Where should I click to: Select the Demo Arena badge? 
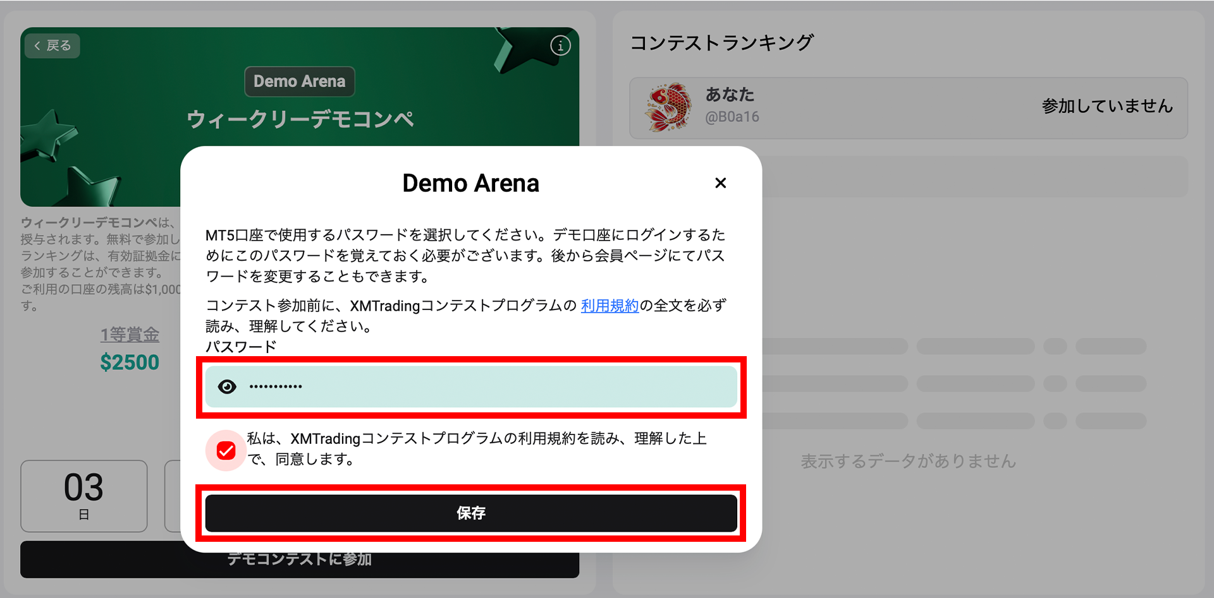pyautogui.click(x=300, y=81)
